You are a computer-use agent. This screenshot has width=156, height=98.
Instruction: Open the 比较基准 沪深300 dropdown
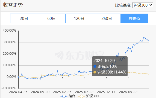pos(143,5)
